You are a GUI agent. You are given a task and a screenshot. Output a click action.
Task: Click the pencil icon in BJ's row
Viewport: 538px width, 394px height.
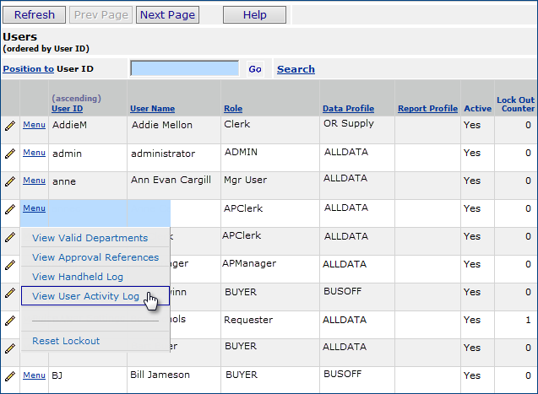coord(10,375)
